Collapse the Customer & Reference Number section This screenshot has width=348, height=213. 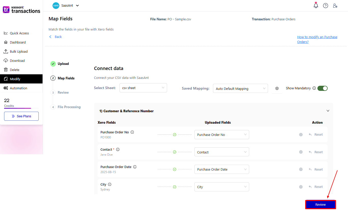click(x=328, y=111)
